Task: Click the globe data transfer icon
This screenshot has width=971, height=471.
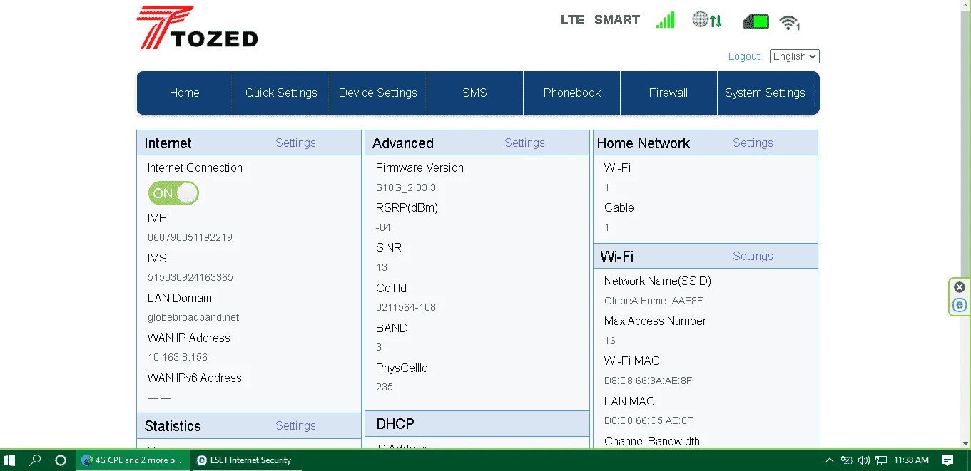Action: (707, 20)
